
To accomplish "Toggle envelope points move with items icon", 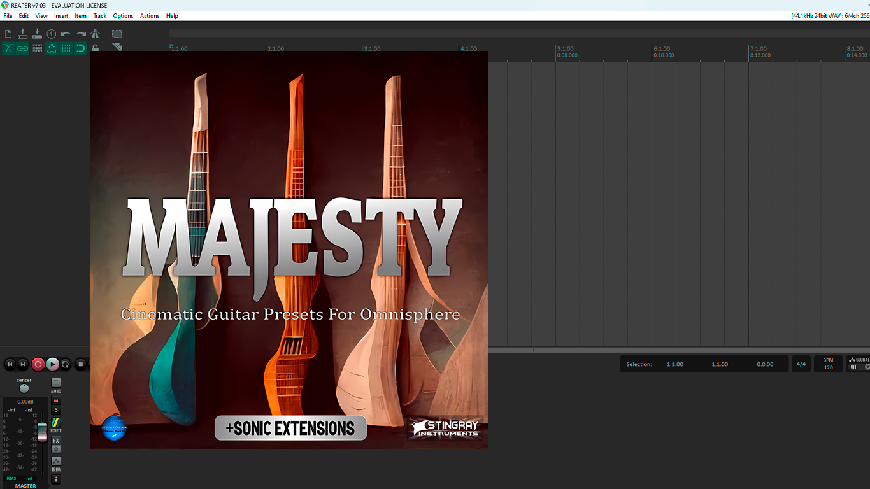I will (x=52, y=48).
